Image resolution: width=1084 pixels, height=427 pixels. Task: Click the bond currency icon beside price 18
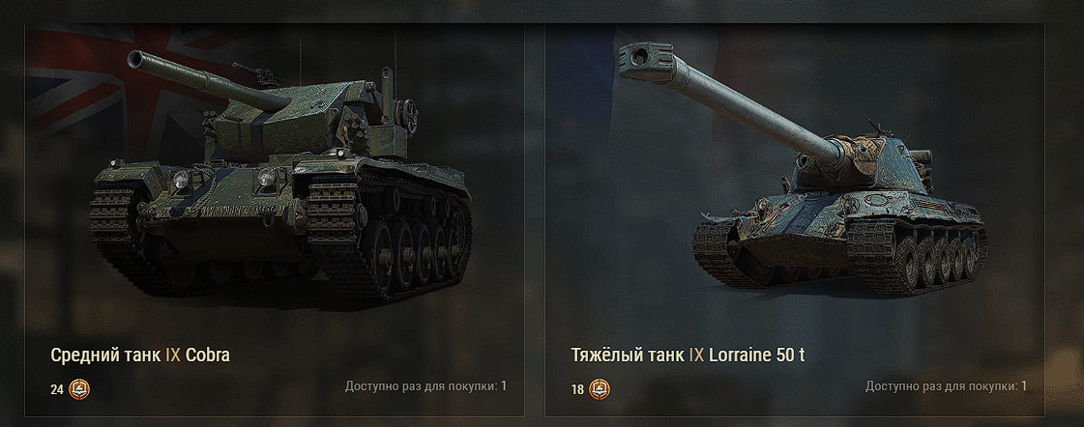(600, 389)
